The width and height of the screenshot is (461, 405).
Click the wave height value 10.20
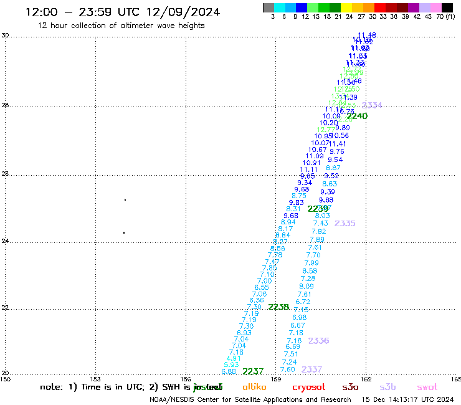point(329,123)
